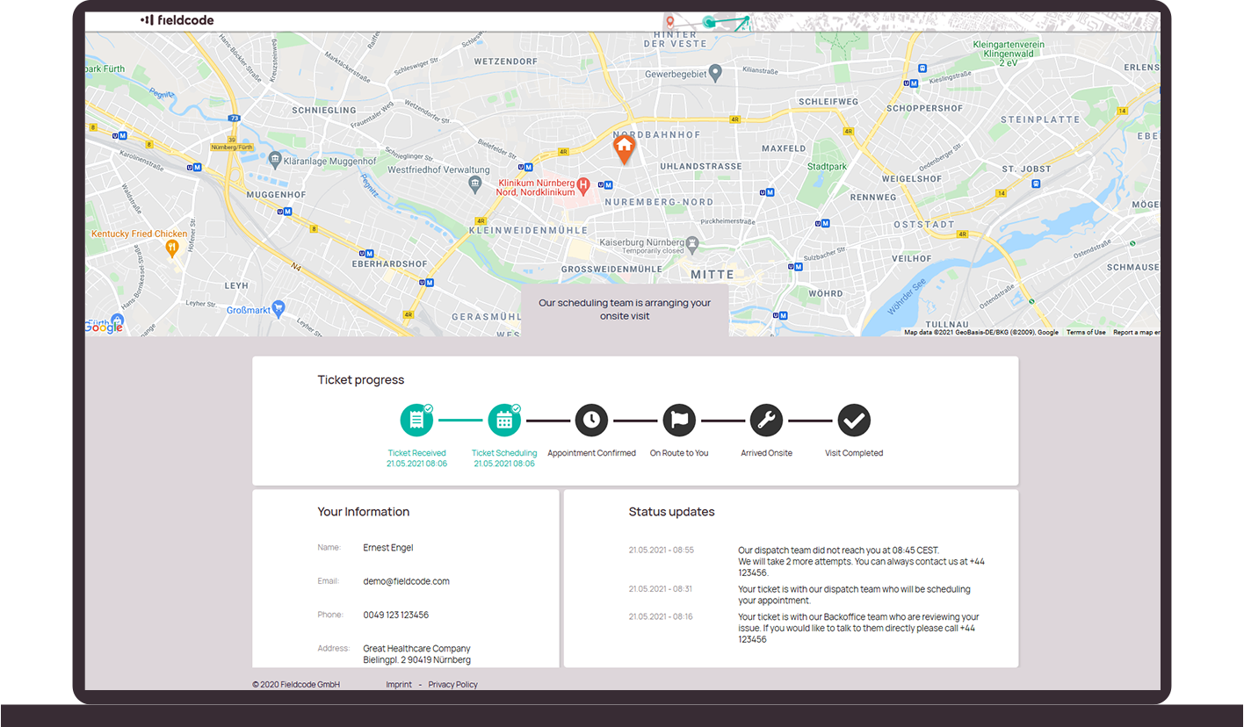Click the Fieldcode logo in header
This screenshot has height=727, width=1244.
point(177,20)
